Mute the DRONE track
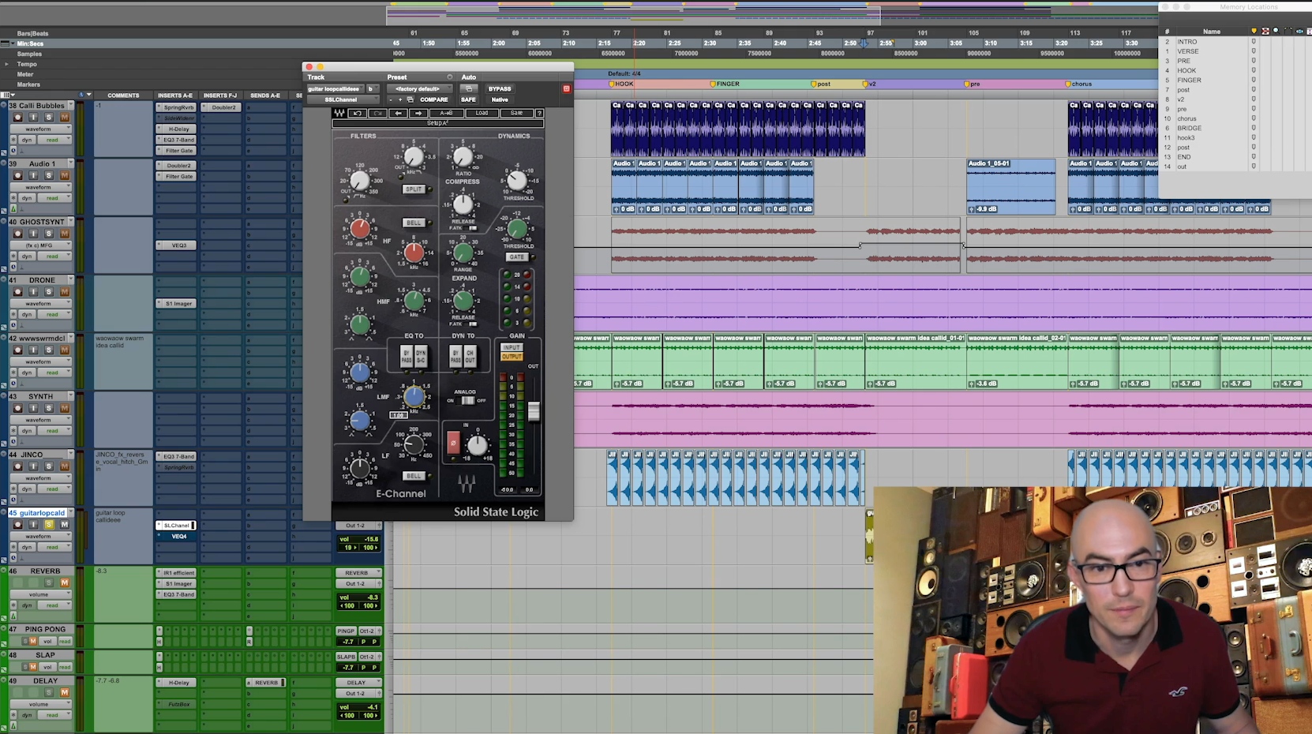Screen dimensions: 1312x734 coord(65,292)
